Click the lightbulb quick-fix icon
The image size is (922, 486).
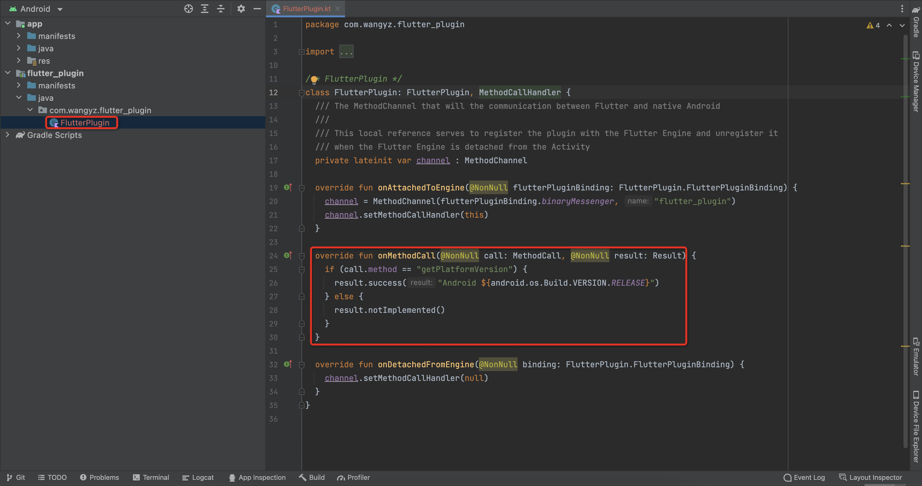click(314, 79)
